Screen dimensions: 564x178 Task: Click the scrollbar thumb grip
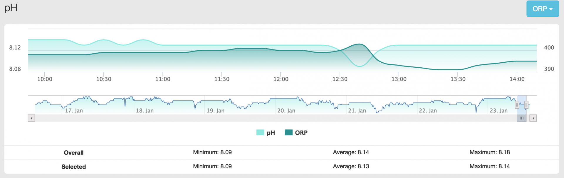521,118
